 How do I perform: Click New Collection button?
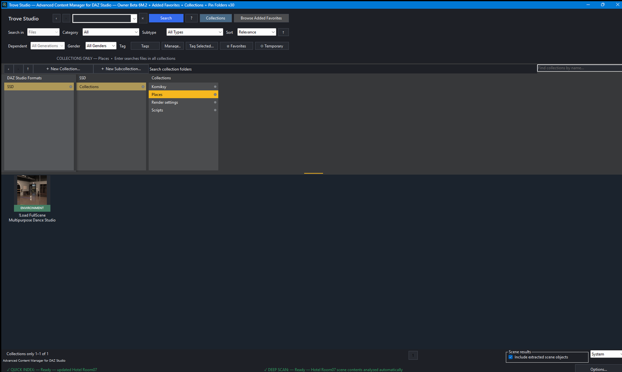63,69
